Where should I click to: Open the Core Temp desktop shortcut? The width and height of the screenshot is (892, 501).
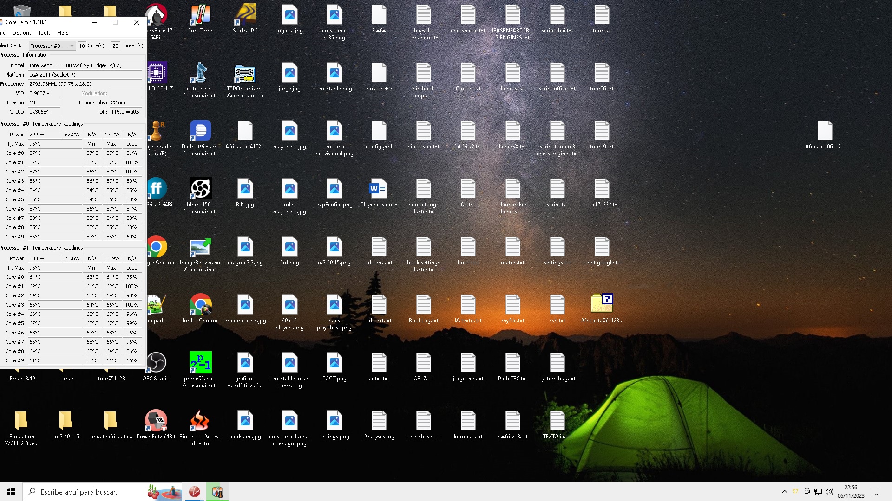(x=200, y=19)
